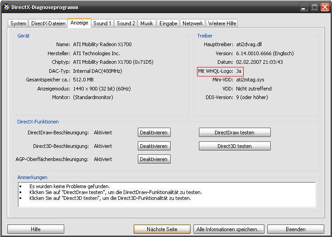Click the '(Standardmonitor)' value
The width and height of the screenshot is (332, 237).
pyautogui.click(x=93, y=97)
